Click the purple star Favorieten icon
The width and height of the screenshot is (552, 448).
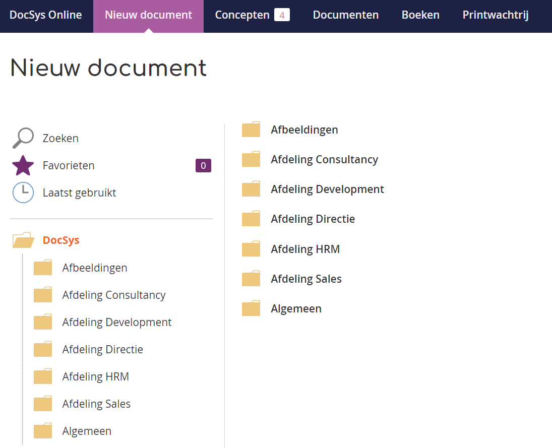pyautogui.click(x=23, y=165)
